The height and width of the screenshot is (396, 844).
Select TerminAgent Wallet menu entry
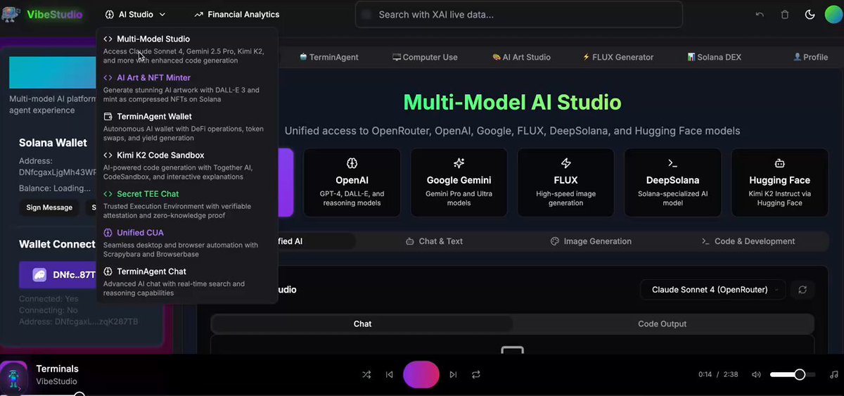pyautogui.click(x=186, y=127)
